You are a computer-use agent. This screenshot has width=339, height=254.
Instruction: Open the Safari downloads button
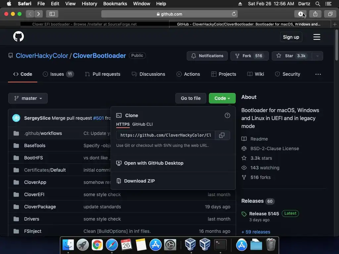tap(300, 14)
